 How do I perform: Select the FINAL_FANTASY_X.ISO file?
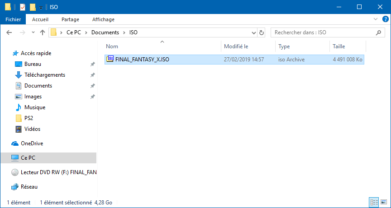234,60
